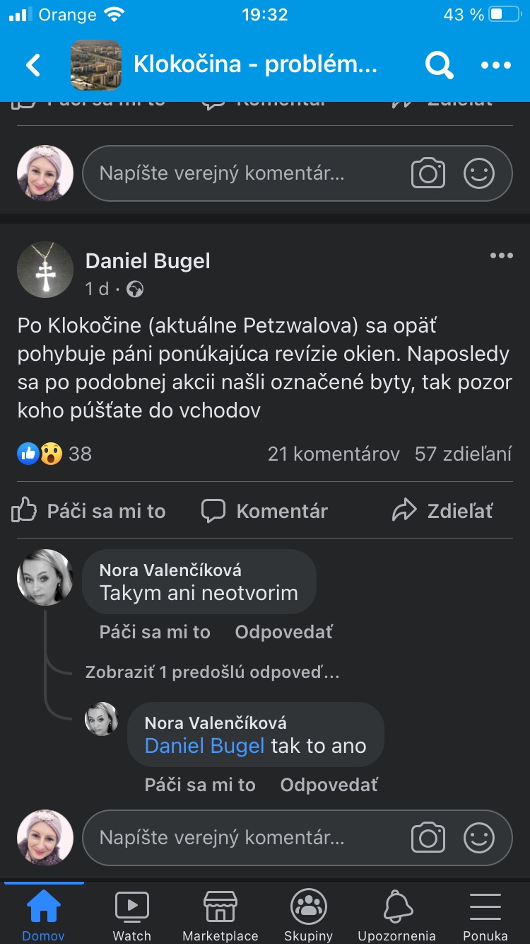Switch to the Marketplace tab
The image size is (530, 944).
click(x=220, y=916)
